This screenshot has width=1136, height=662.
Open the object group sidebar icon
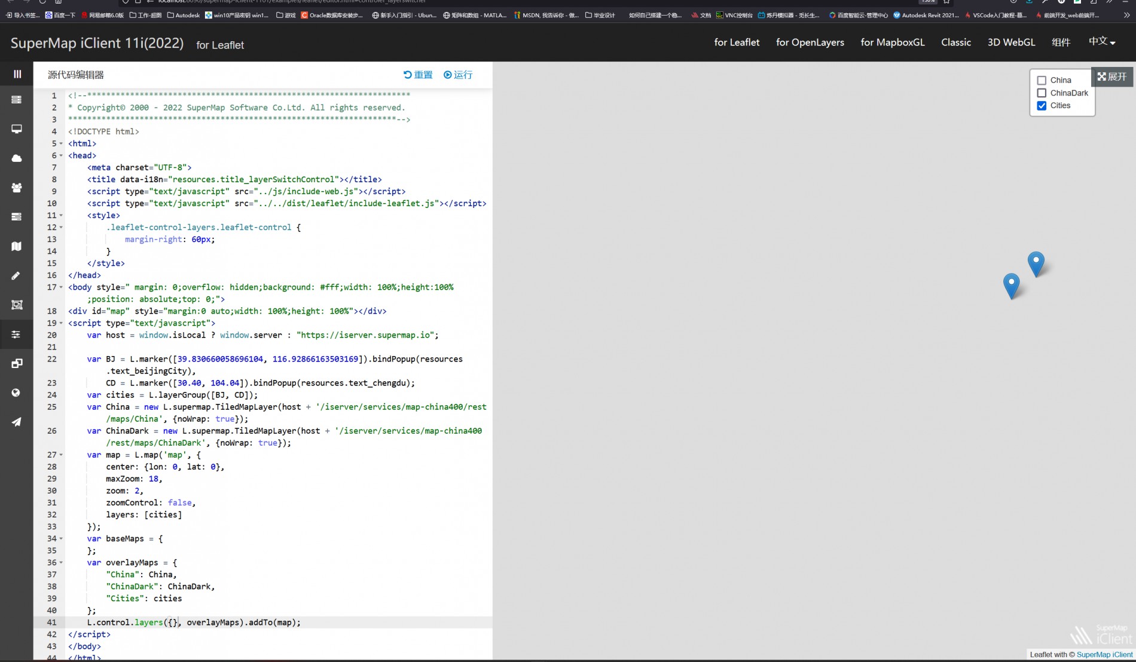[x=17, y=305]
